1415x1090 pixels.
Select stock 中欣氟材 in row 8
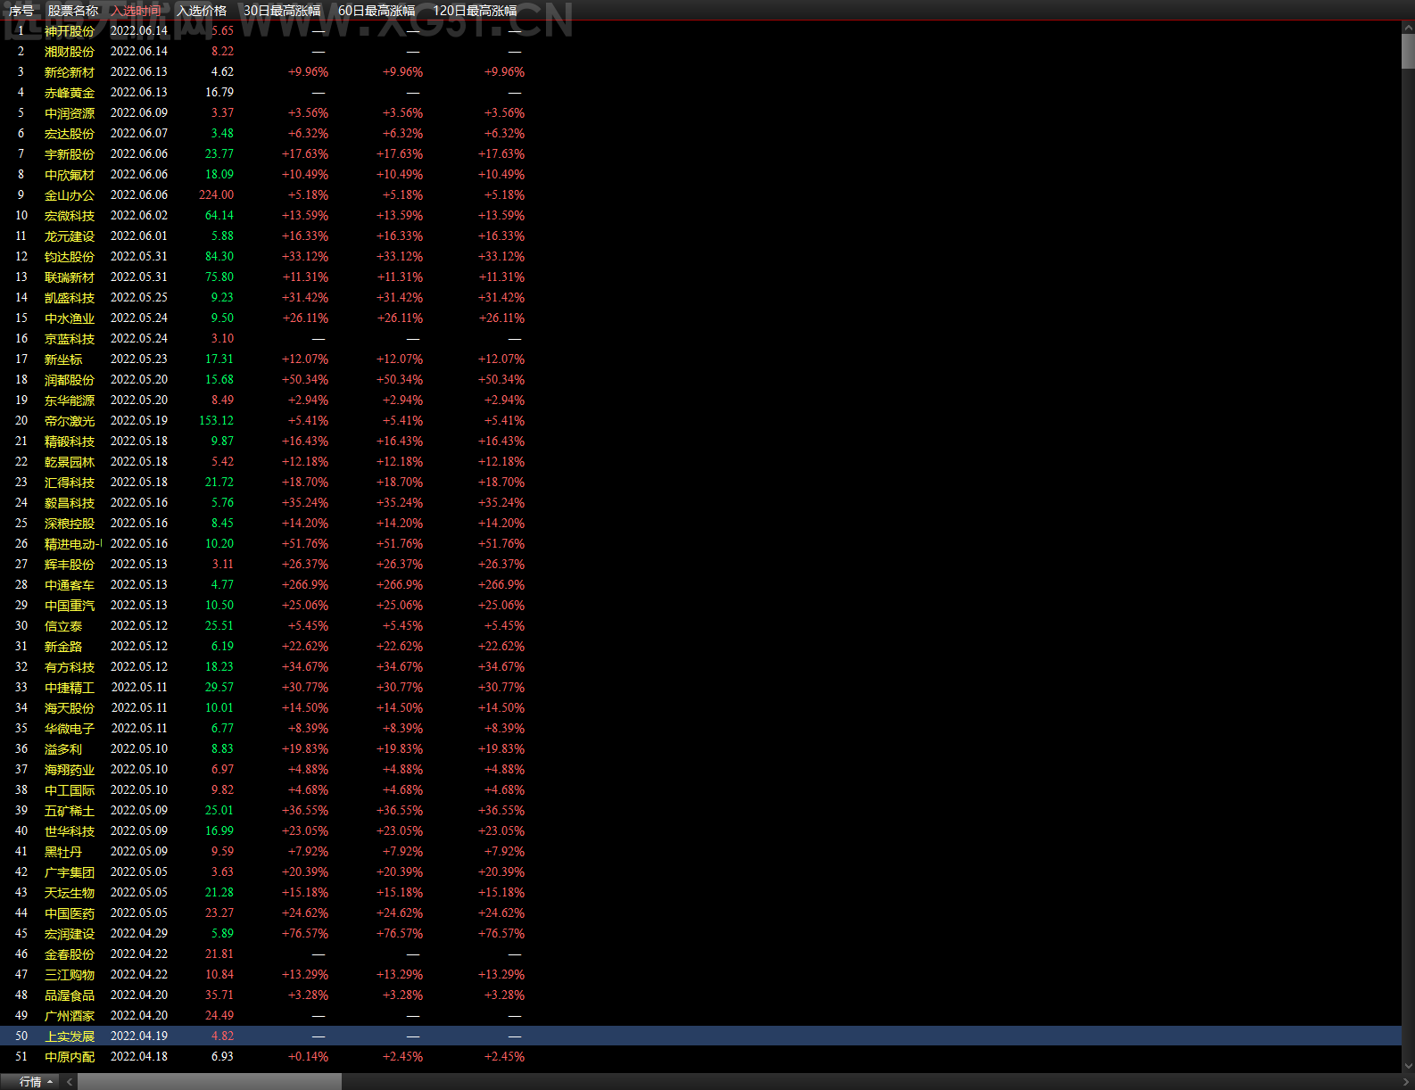tap(70, 175)
